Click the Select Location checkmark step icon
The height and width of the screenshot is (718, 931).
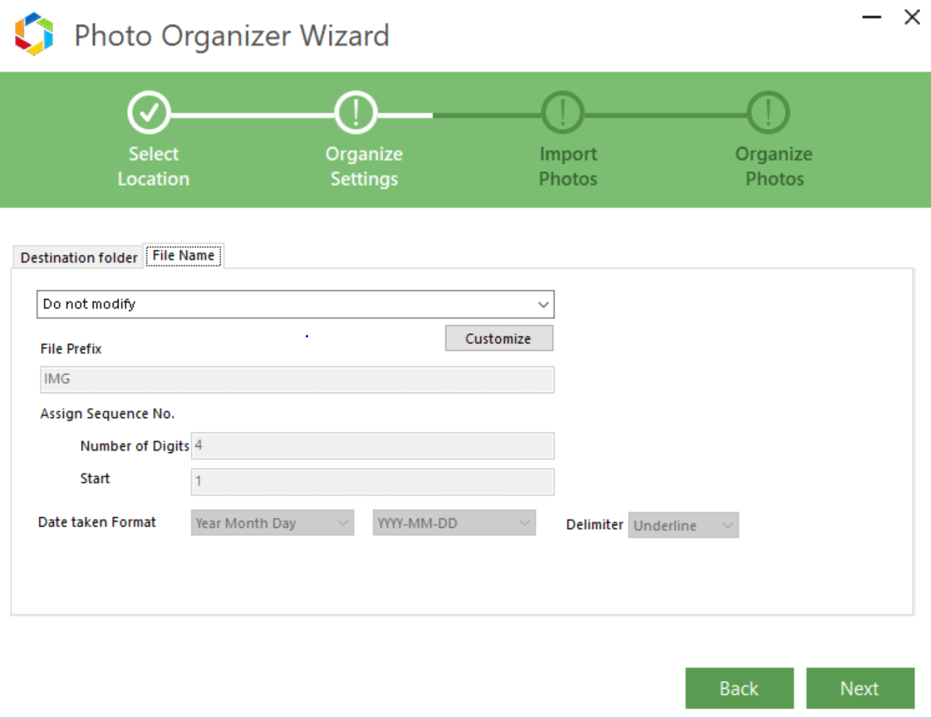tap(149, 112)
